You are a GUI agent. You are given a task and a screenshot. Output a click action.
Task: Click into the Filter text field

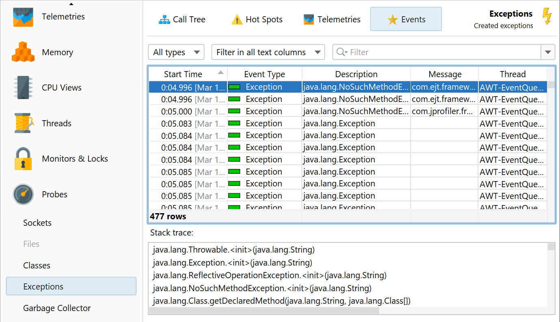tap(443, 52)
